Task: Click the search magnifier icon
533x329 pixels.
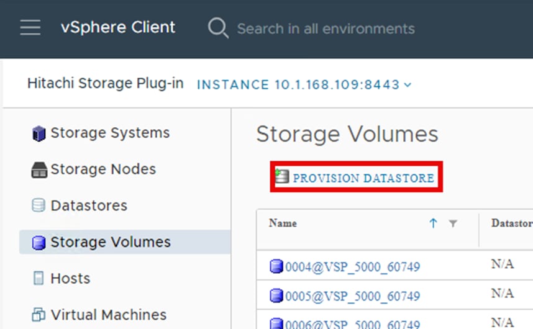Action: click(218, 28)
